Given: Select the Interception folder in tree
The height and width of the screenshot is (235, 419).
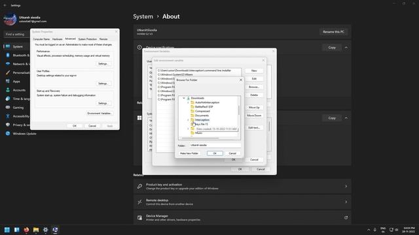Looking at the screenshot, I should click(x=202, y=120).
